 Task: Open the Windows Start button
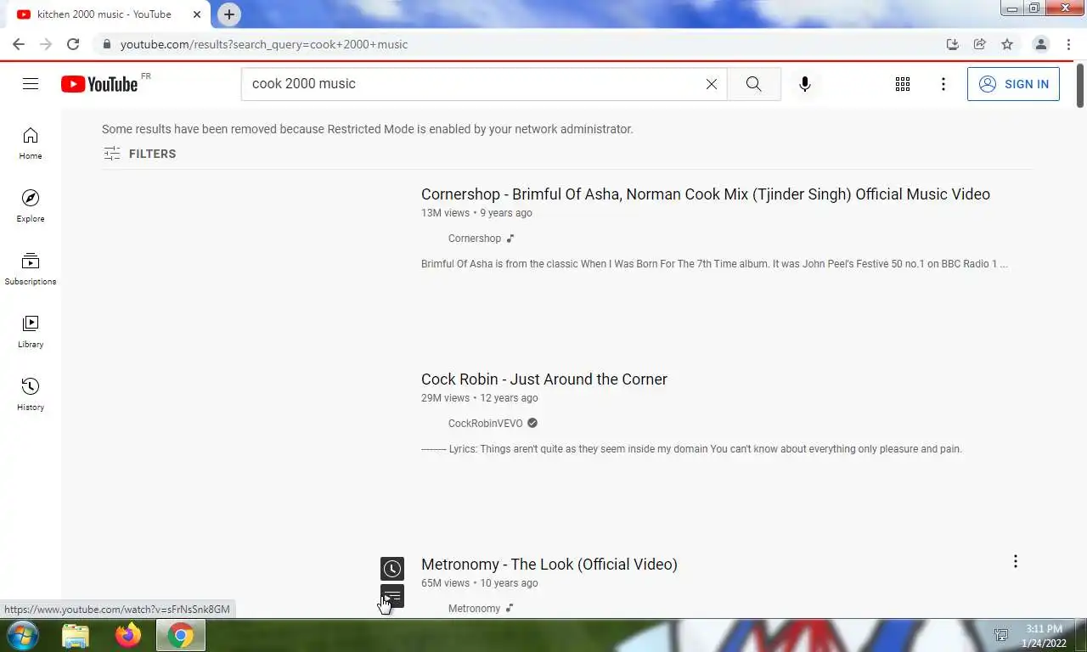click(x=23, y=635)
